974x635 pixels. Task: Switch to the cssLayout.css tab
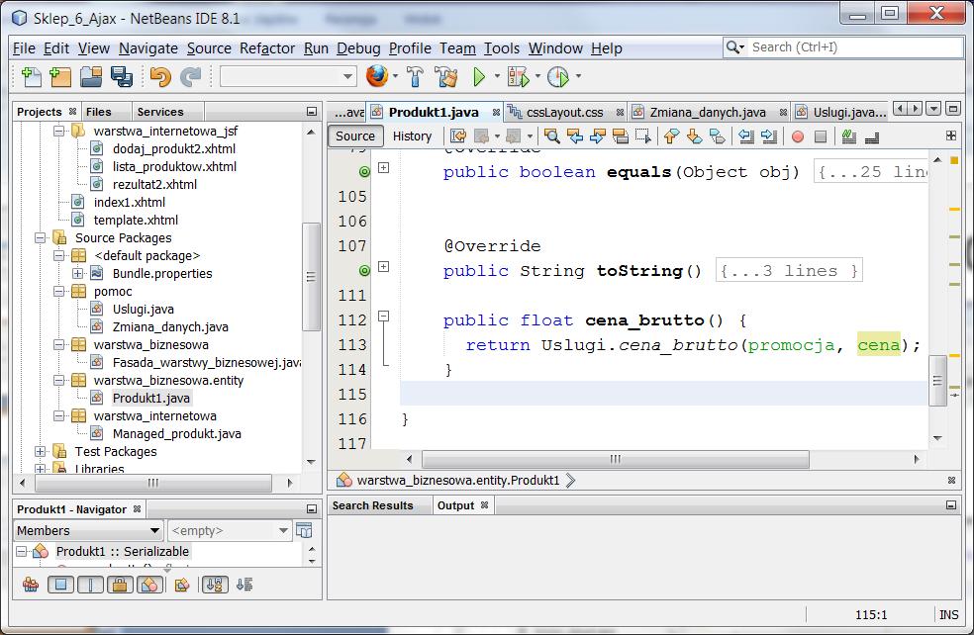564,113
